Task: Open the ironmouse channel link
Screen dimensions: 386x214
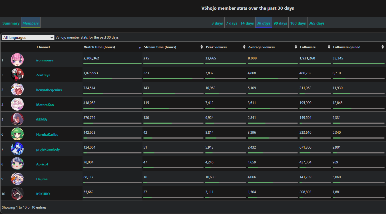Action: (x=45, y=60)
